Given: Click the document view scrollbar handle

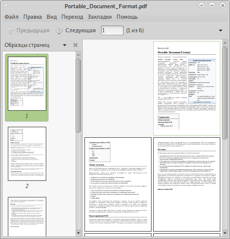Looking at the screenshot, I should coord(225,93).
